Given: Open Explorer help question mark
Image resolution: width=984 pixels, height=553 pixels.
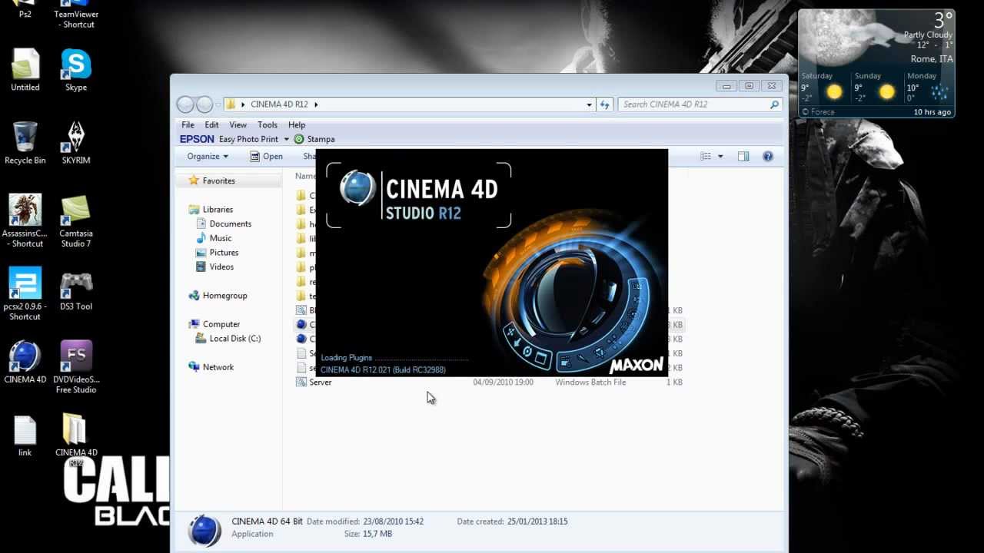Looking at the screenshot, I should (767, 156).
